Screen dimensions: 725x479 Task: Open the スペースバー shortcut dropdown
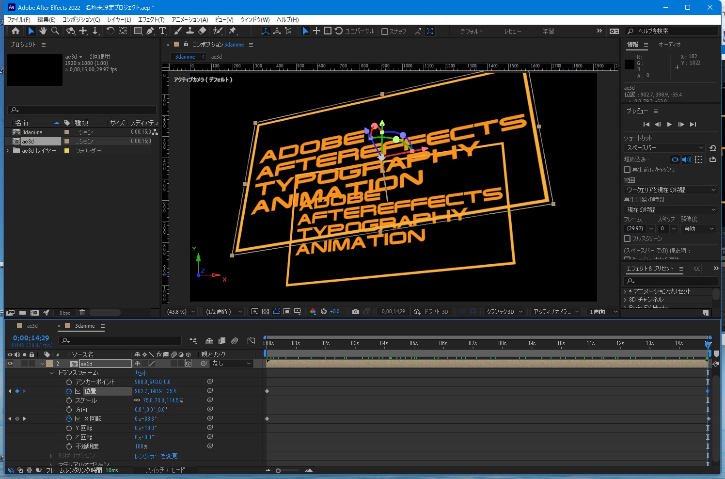[x=664, y=148]
